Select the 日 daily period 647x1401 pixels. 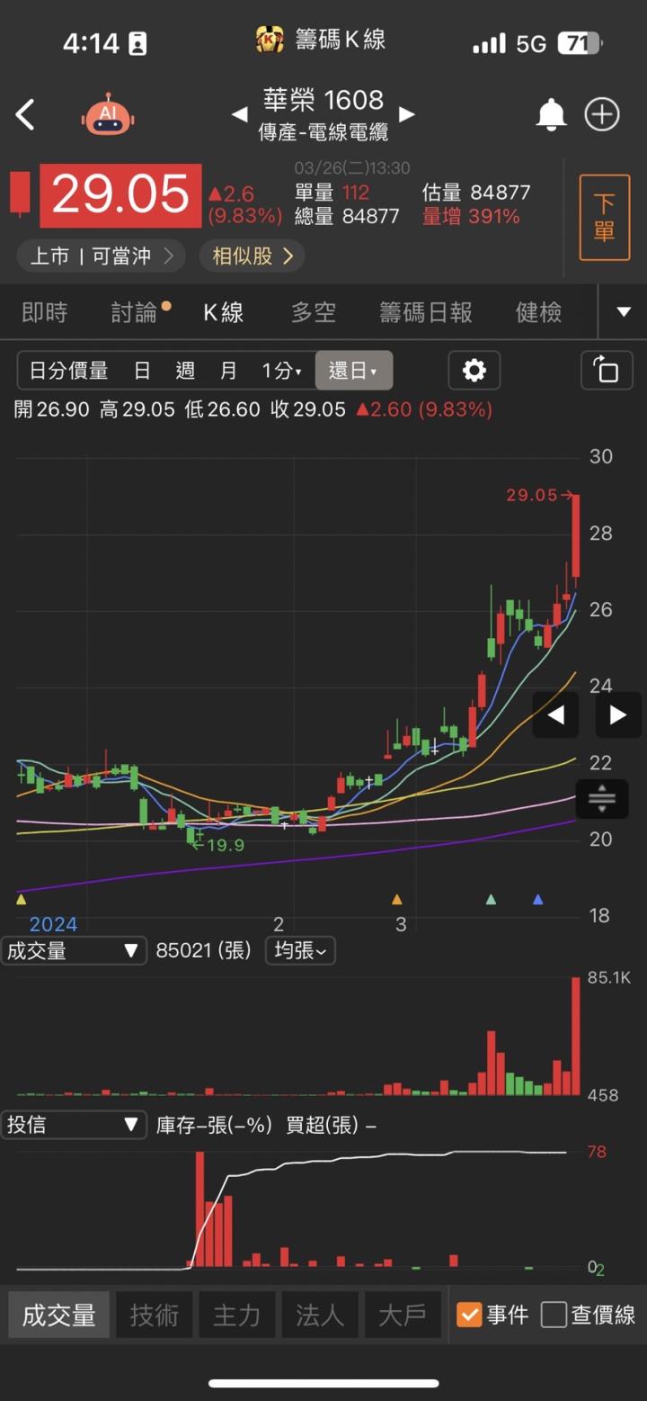click(x=142, y=371)
